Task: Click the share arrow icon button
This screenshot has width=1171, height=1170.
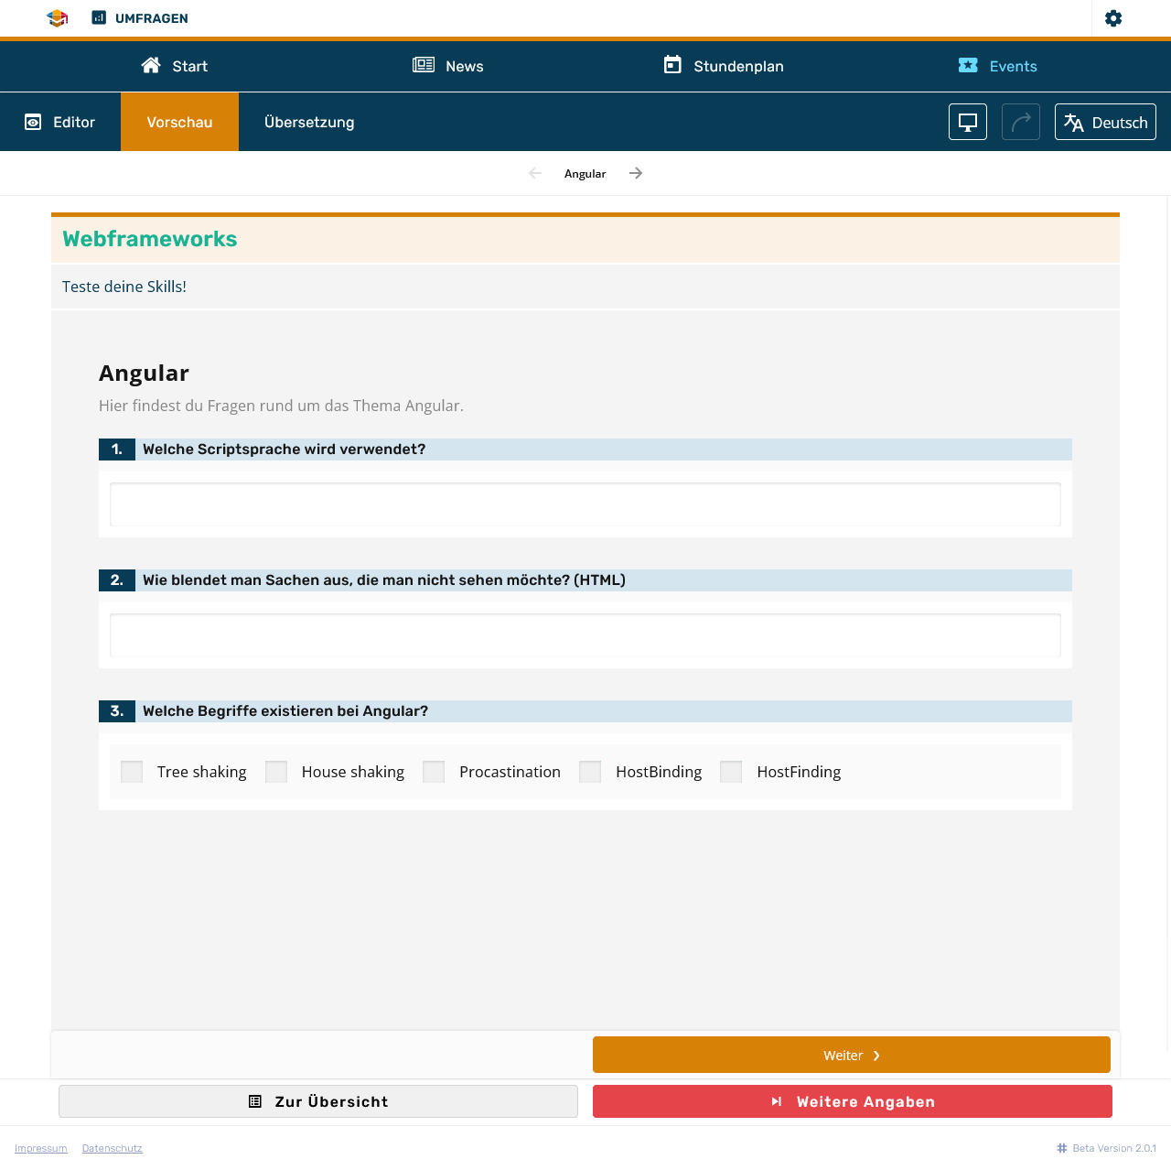Action: pyautogui.click(x=1021, y=122)
